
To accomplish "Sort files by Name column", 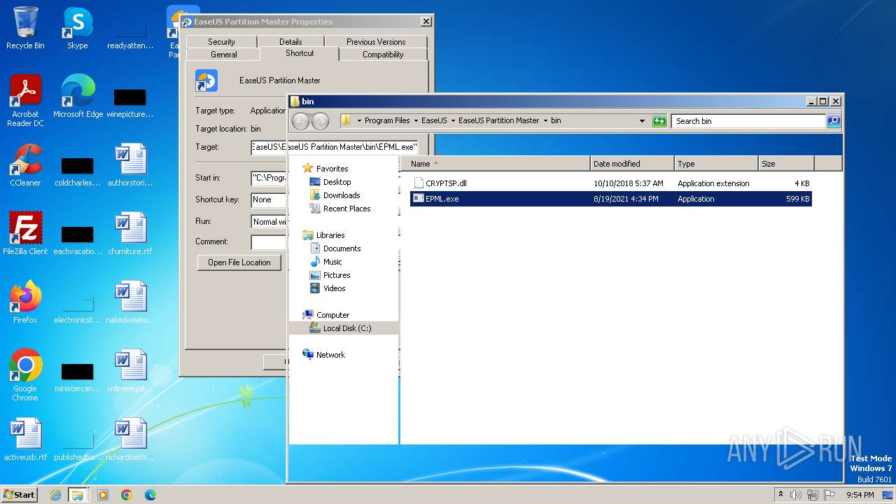I will [x=497, y=164].
